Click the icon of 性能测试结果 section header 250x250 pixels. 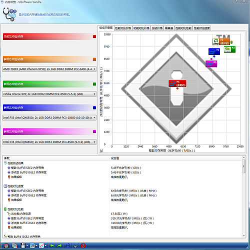5,163
